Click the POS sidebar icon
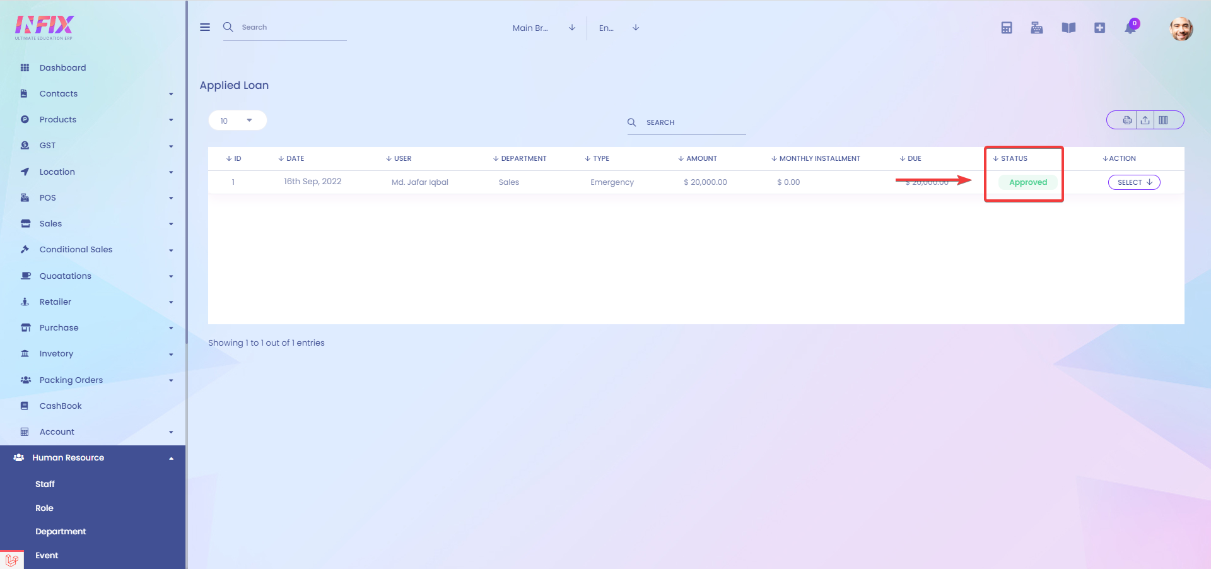 coord(25,197)
